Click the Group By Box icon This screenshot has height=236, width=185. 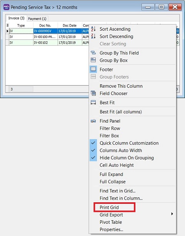(x=93, y=60)
